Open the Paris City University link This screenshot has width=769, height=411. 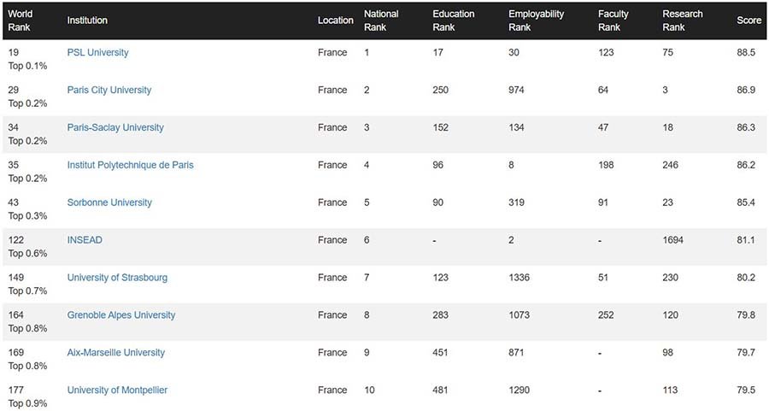point(109,91)
